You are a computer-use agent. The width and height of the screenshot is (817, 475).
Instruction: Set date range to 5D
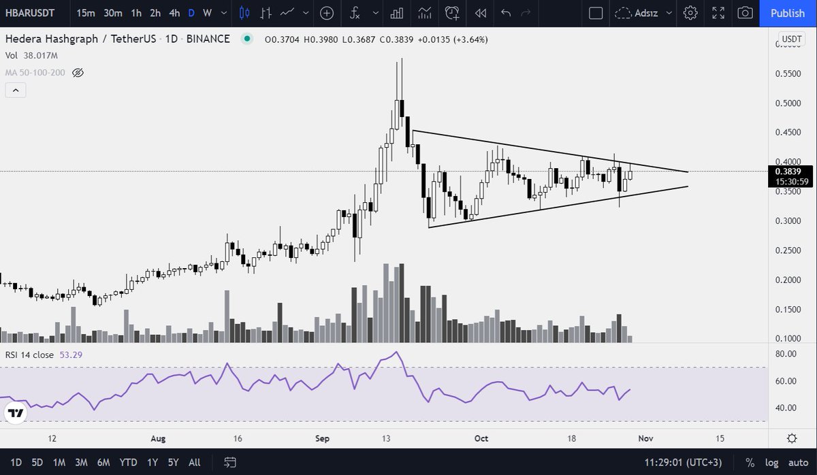pos(37,463)
